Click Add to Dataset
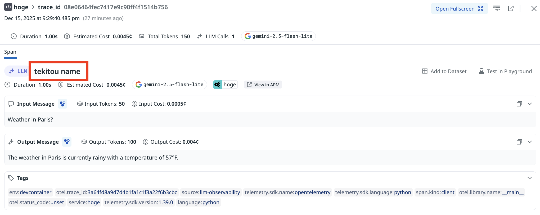Image resolution: width=540 pixels, height=215 pixels. 444,71
